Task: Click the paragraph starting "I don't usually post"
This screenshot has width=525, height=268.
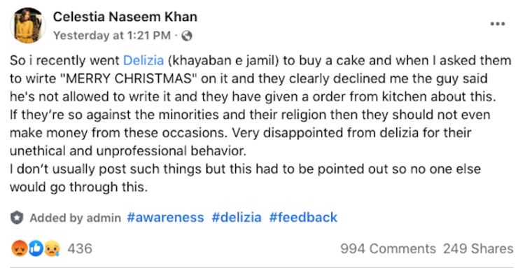Action: tap(245, 178)
